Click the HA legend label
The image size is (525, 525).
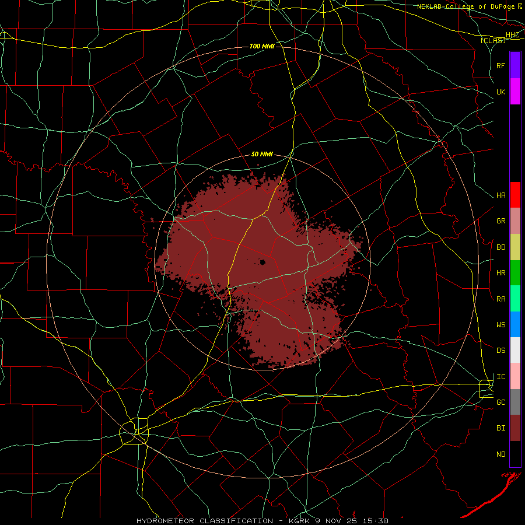click(x=501, y=195)
